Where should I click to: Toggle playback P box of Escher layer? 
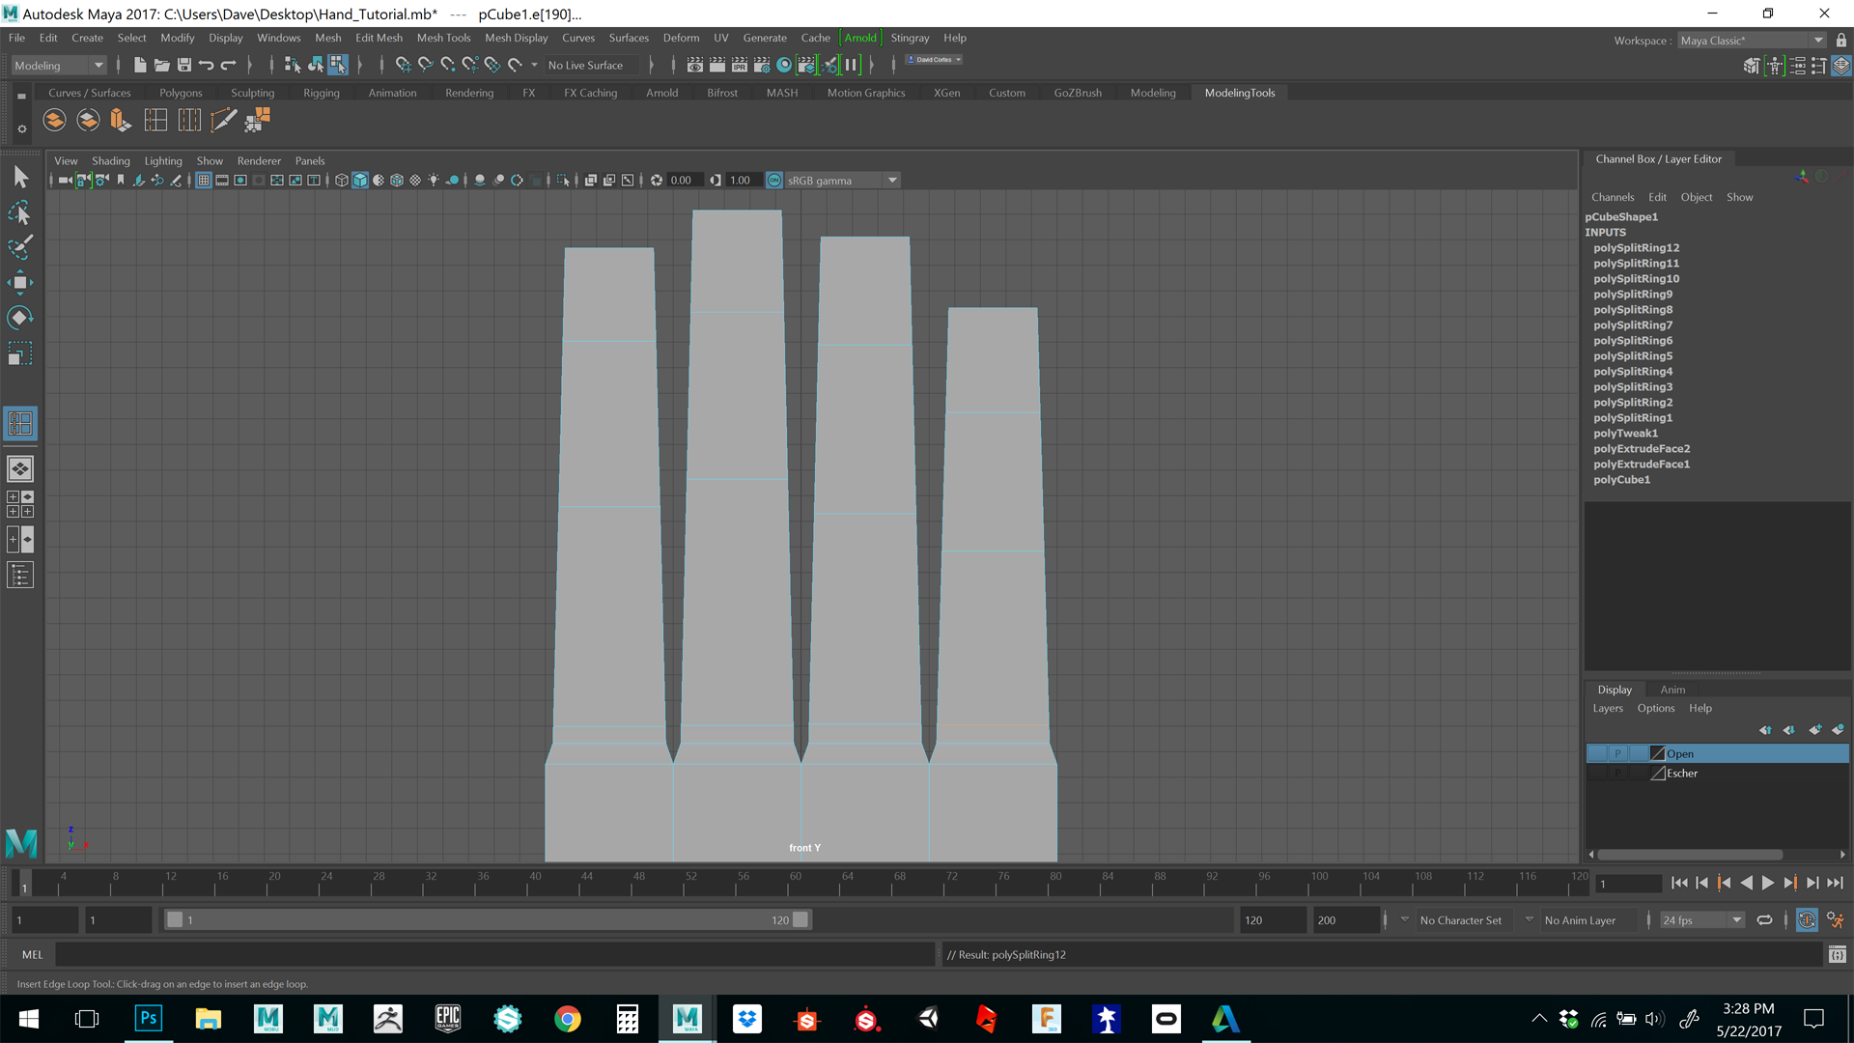pos(1617,773)
